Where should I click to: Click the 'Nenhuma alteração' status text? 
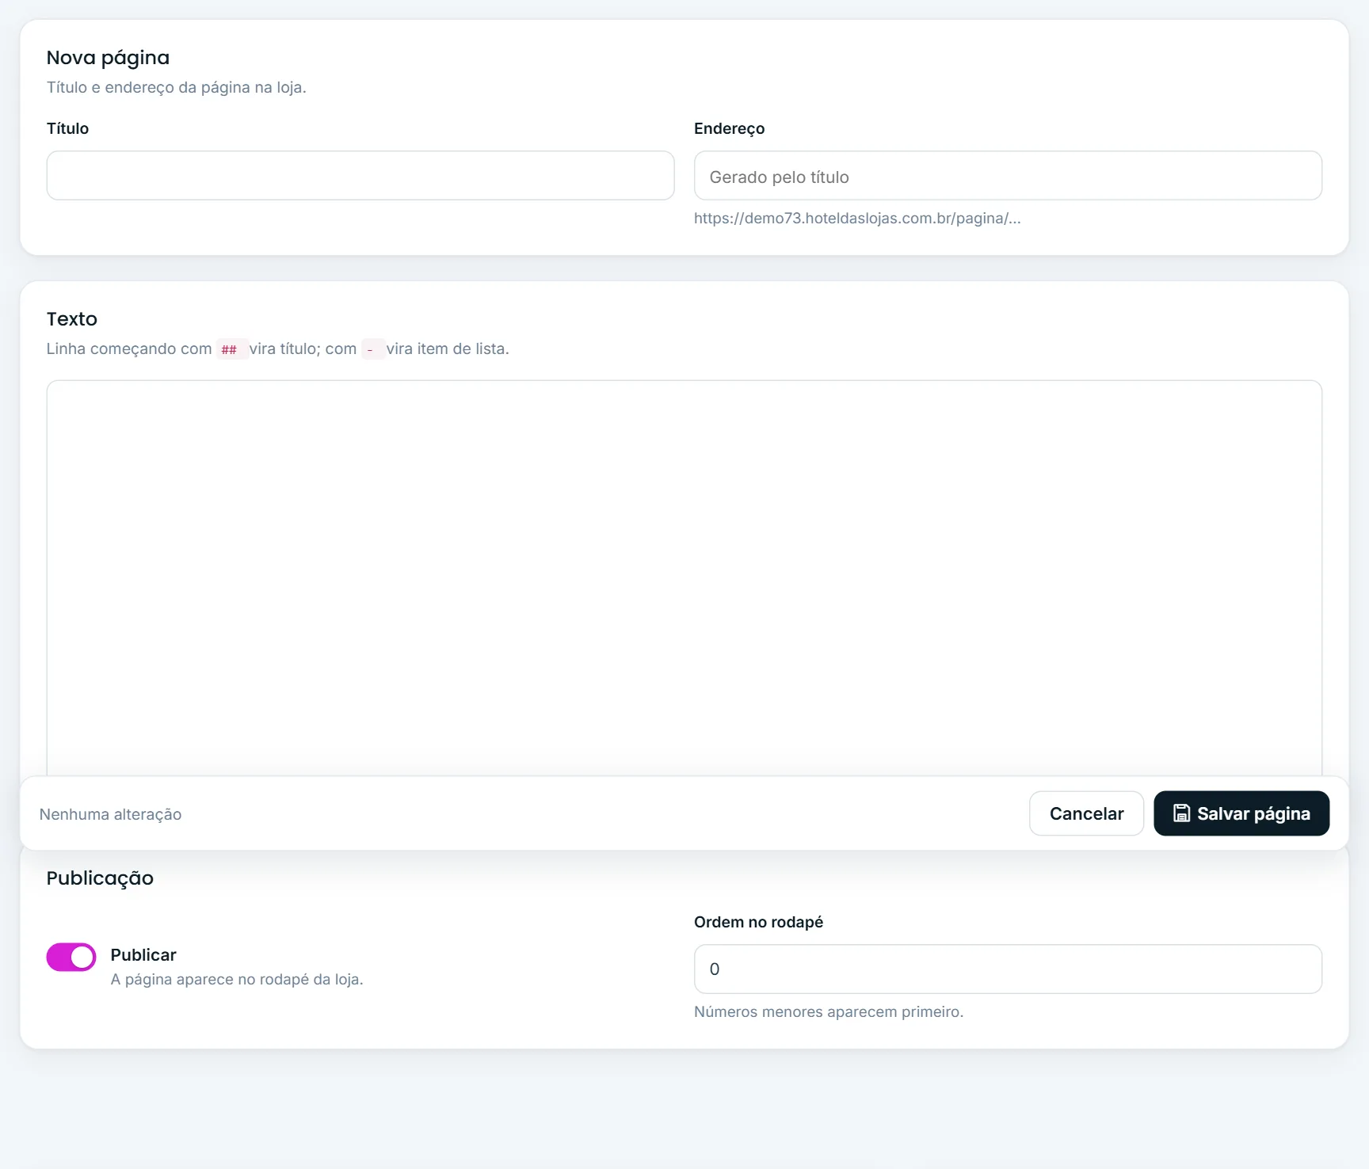(110, 814)
